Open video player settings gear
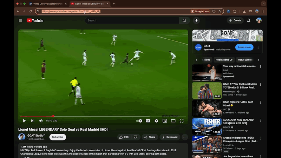Screen dimensions: 281x158 point(156,121)
